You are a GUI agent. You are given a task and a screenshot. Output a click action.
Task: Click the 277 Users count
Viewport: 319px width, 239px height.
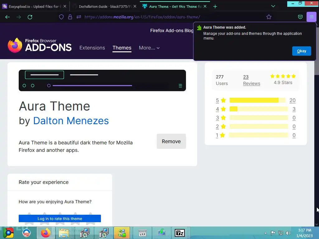[x=222, y=80]
